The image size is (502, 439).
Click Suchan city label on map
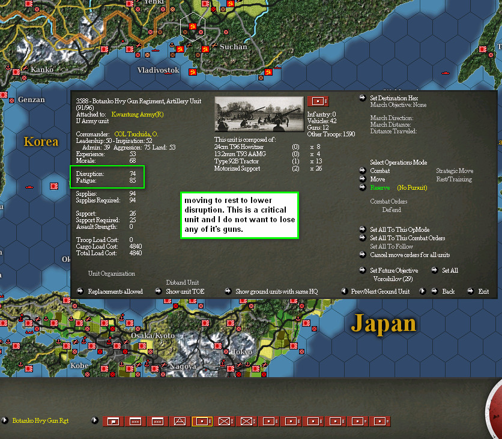click(x=234, y=47)
